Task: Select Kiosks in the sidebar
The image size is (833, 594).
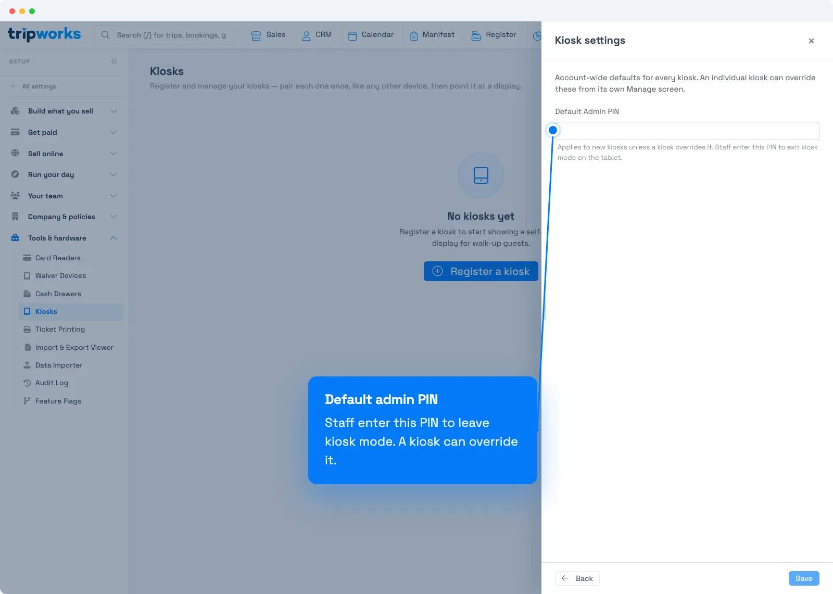Action: click(71, 312)
